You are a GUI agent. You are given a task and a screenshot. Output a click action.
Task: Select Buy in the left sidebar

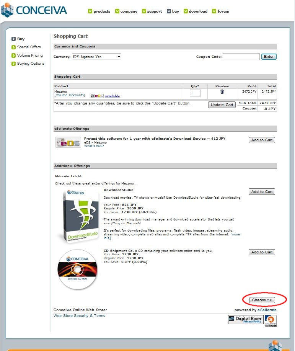click(21, 39)
